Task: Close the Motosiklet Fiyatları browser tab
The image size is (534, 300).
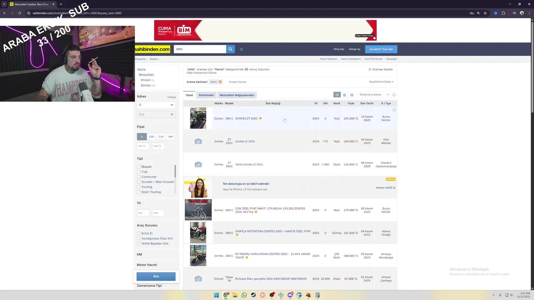Action: pos(53,4)
